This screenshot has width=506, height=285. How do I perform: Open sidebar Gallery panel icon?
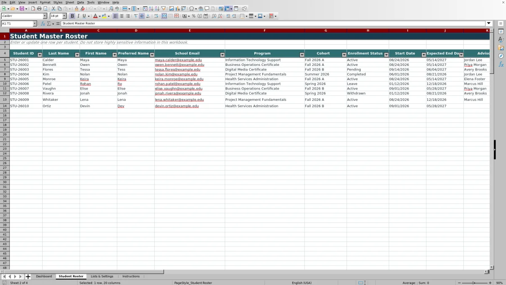point(501,48)
